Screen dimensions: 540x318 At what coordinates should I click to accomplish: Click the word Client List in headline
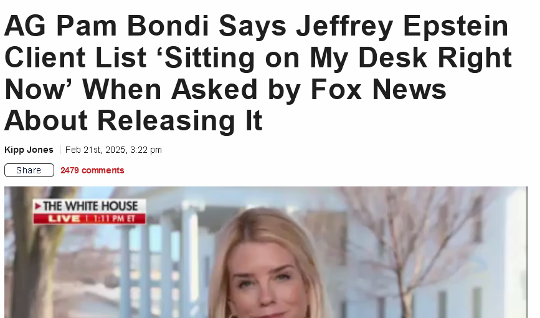pos(76,57)
